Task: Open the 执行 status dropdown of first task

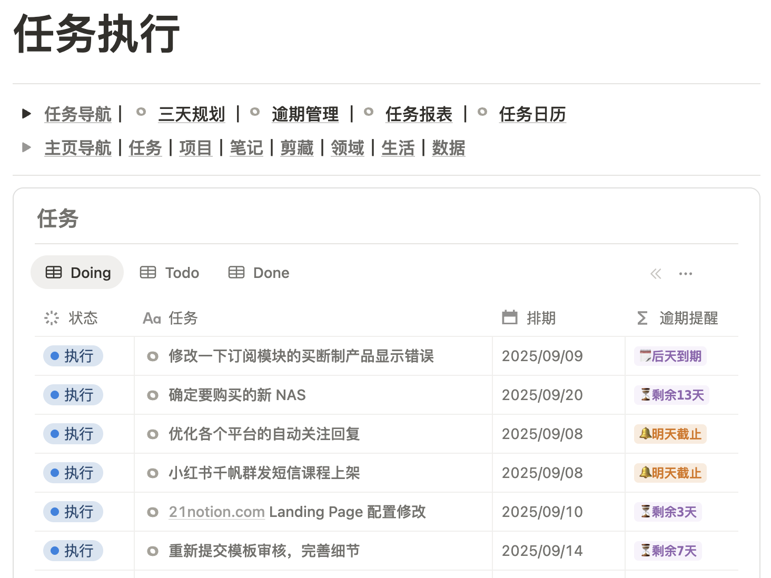Action: tap(73, 356)
